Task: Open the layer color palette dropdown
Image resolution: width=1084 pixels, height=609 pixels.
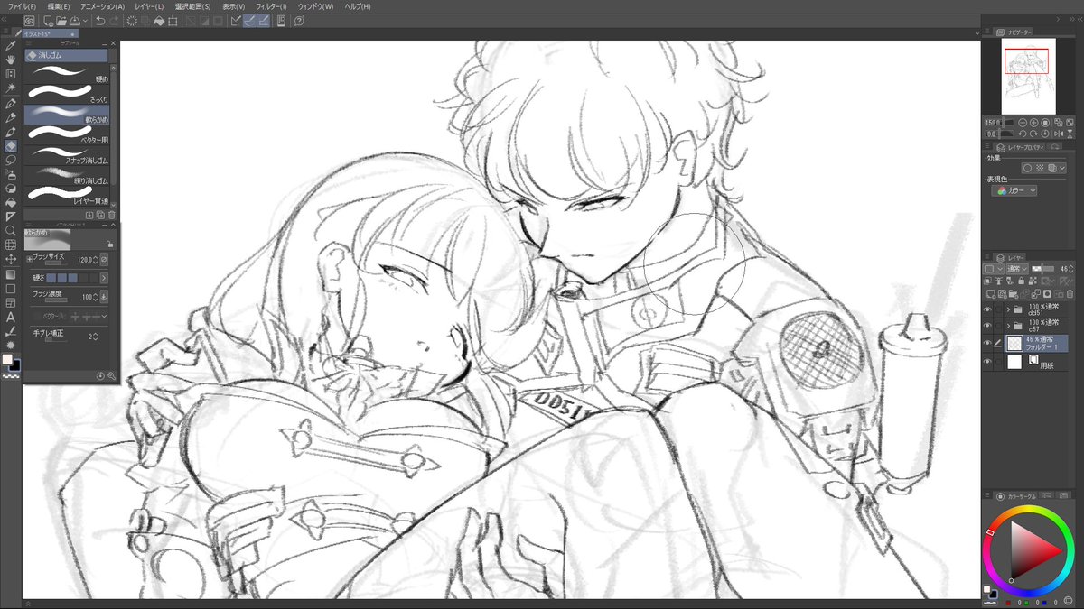Action: (x=993, y=269)
